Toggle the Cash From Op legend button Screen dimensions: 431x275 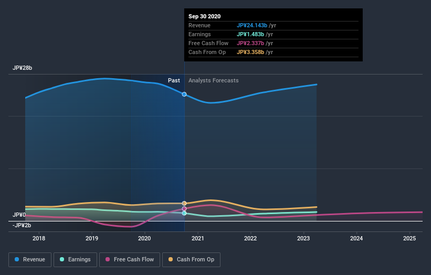tap(191, 260)
